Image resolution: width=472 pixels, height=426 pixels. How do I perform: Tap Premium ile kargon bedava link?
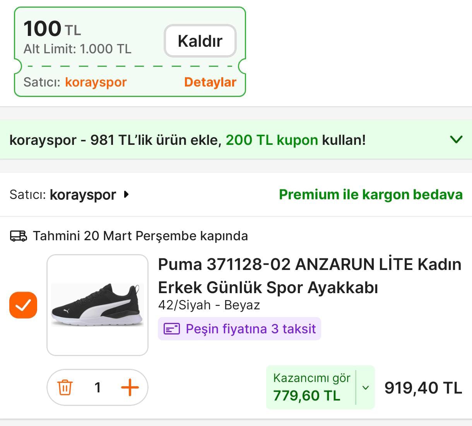click(371, 195)
